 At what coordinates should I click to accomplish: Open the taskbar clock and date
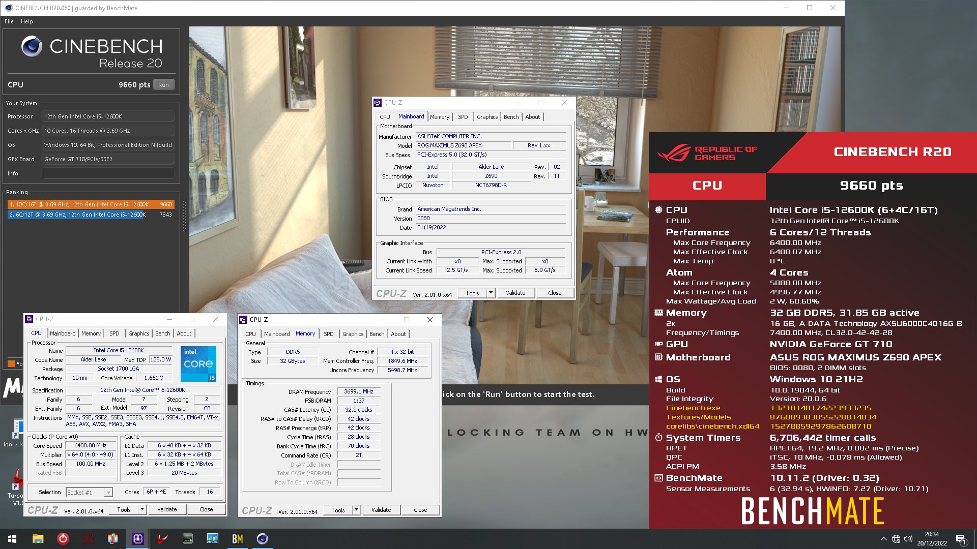tap(932, 539)
